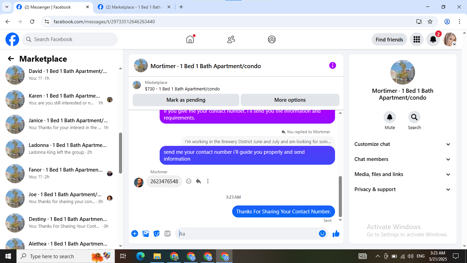Open the Facebook menu grid icon

click(x=416, y=39)
